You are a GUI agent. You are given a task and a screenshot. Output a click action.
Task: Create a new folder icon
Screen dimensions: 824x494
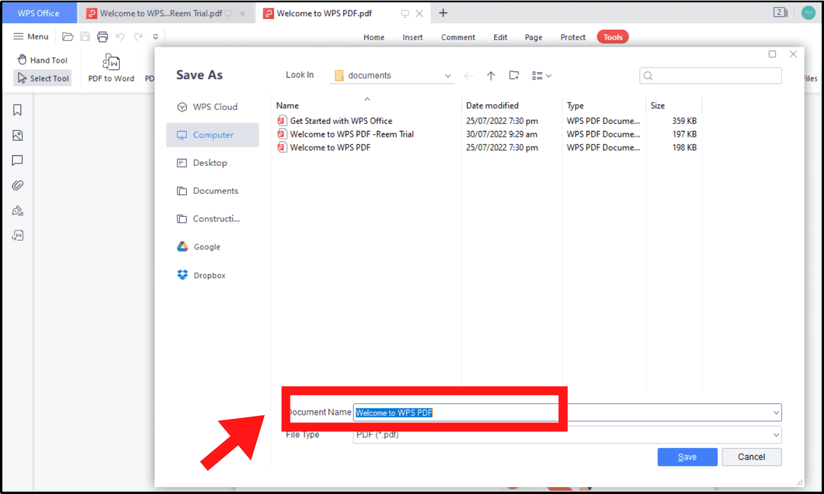click(x=514, y=75)
